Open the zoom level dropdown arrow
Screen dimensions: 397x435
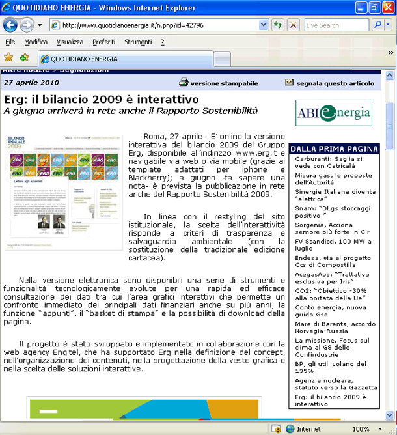[x=381, y=429]
